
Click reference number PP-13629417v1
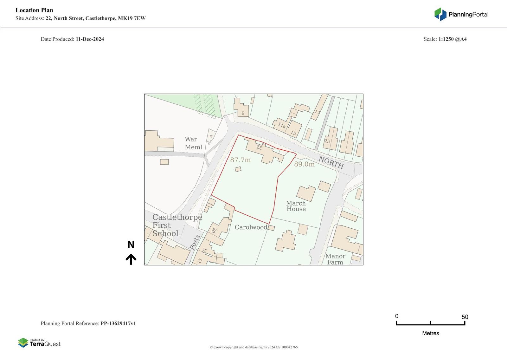tap(118, 323)
